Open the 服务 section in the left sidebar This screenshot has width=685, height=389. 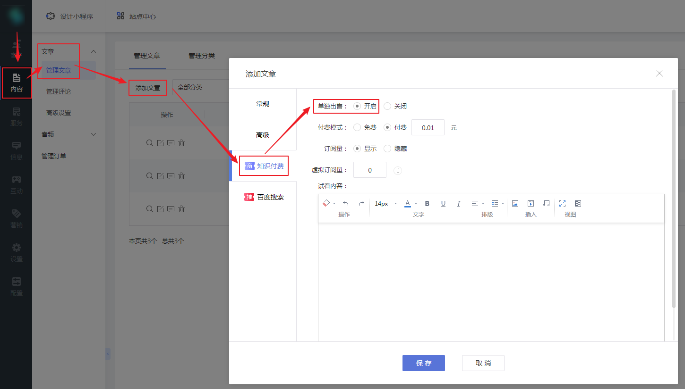17,117
